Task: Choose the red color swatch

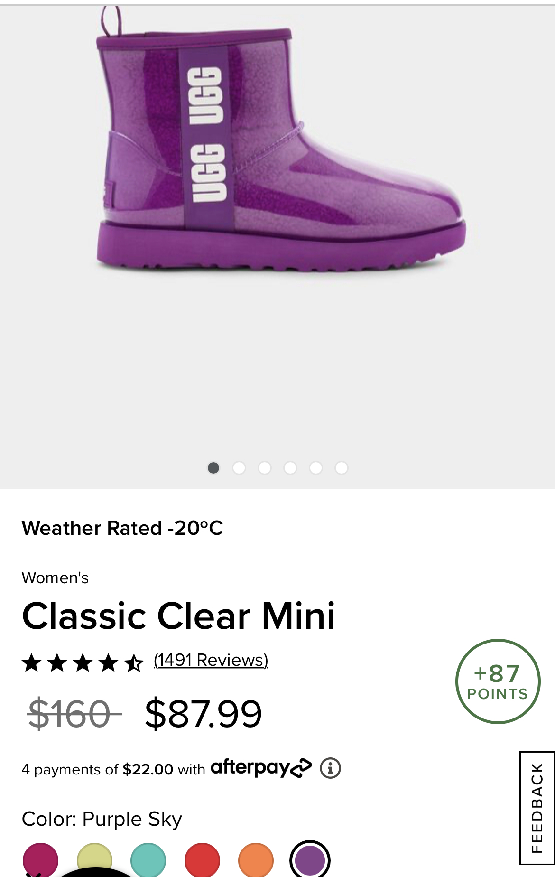Action: [x=203, y=860]
